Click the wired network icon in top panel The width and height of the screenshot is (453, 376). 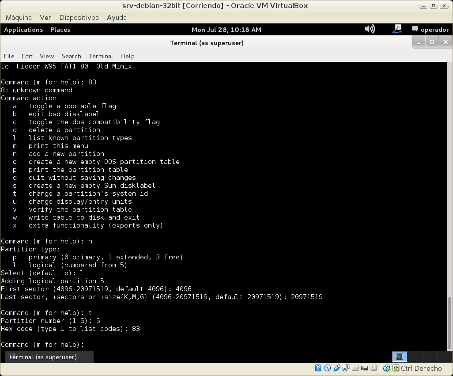[x=397, y=29]
